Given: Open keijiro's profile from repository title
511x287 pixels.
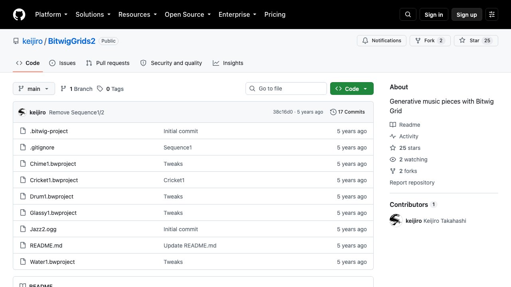Looking at the screenshot, I should 32,41.
